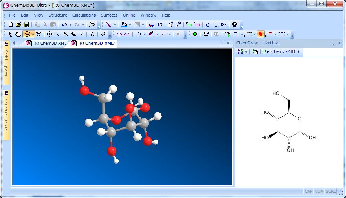Click the rotate about Y axis icon
Screen dimensions: 346x198
point(139,34)
